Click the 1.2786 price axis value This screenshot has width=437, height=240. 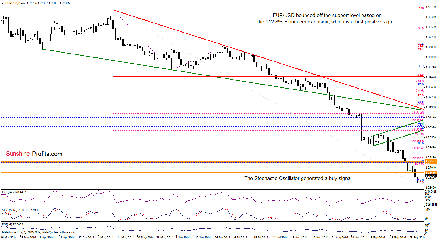point(431,158)
